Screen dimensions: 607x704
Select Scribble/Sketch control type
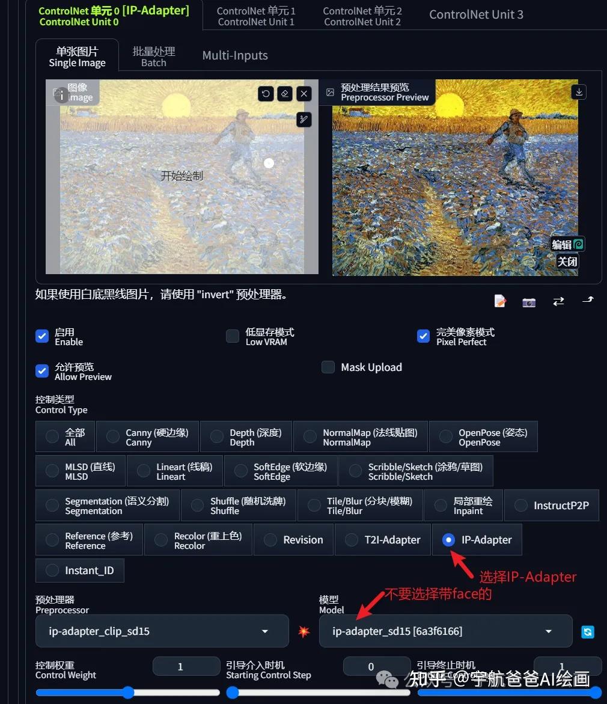pos(416,471)
